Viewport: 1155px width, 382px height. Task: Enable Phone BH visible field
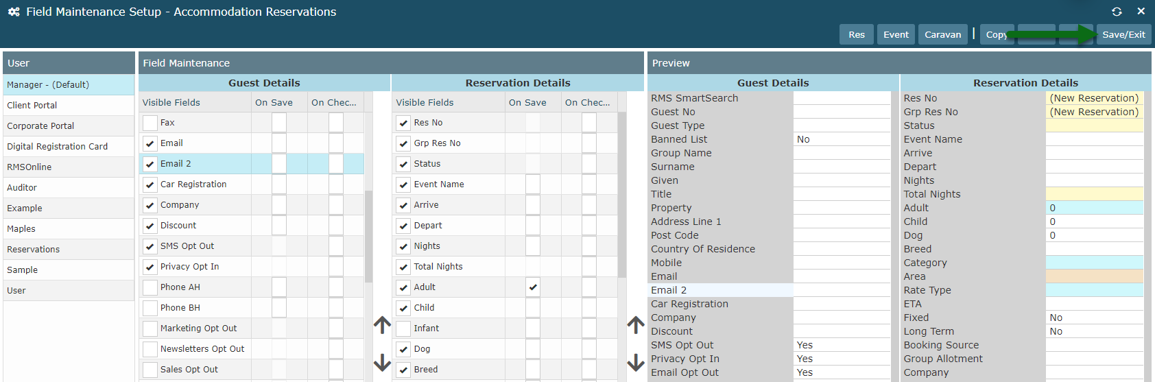click(x=150, y=308)
